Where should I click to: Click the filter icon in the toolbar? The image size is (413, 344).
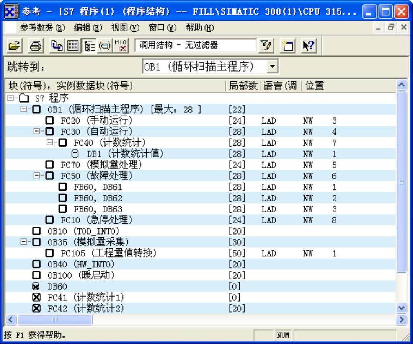(x=266, y=46)
